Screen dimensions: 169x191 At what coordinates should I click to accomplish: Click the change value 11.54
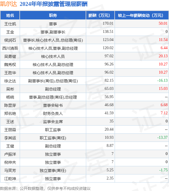pyautogui.click(x=163, y=40)
